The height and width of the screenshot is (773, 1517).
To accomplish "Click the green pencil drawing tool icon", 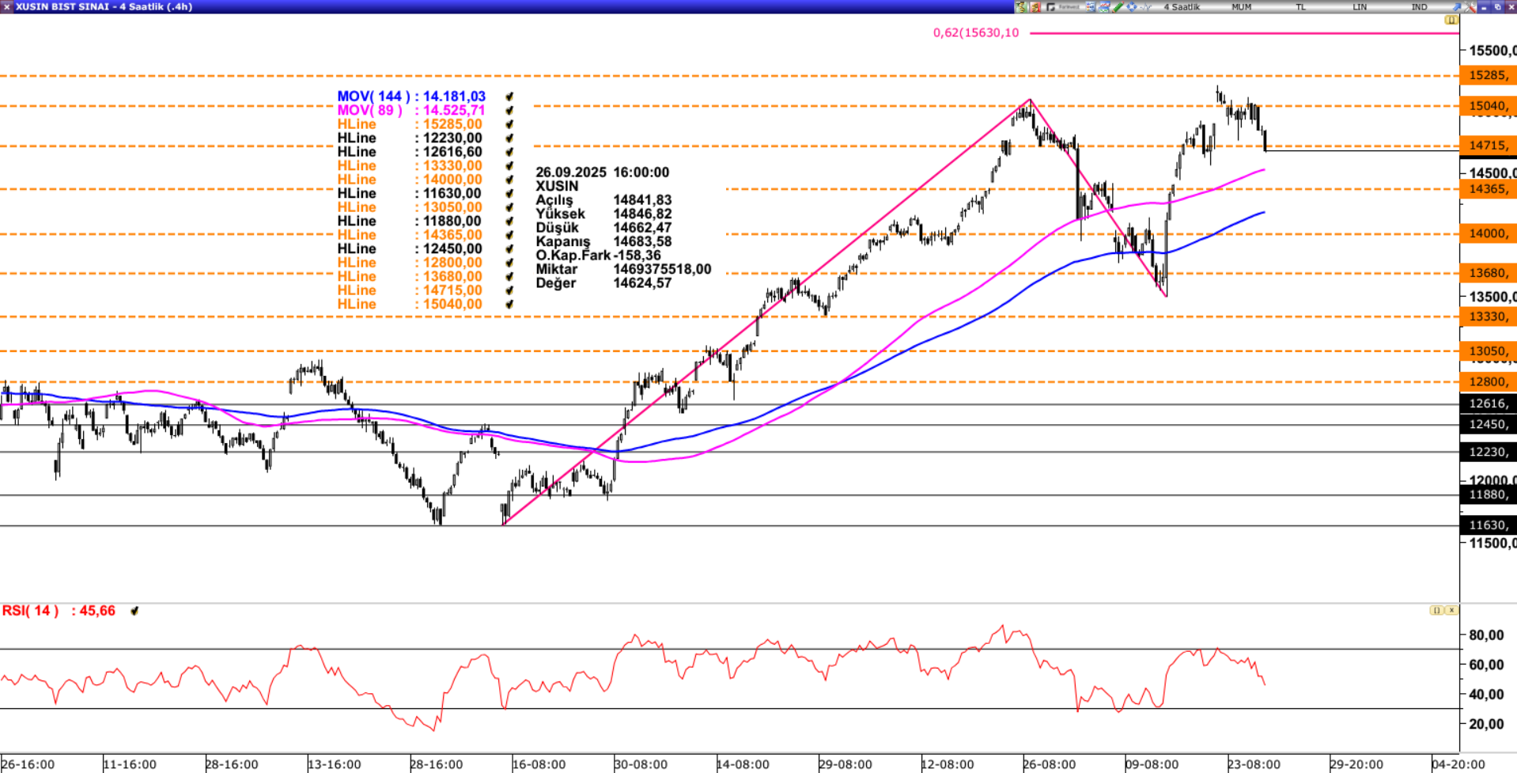I will (1118, 6).
